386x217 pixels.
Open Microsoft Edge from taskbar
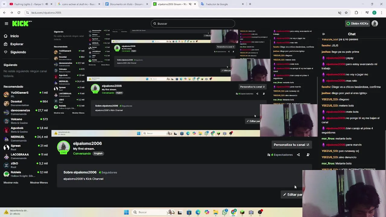tap(198, 212)
